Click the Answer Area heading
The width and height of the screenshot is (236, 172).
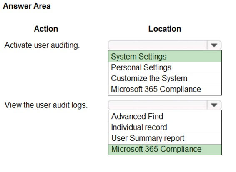pyautogui.click(x=27, y=6)
